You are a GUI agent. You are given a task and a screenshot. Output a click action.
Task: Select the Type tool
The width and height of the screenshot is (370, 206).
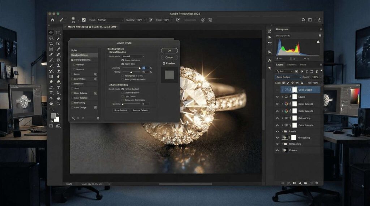click(58, 87)
